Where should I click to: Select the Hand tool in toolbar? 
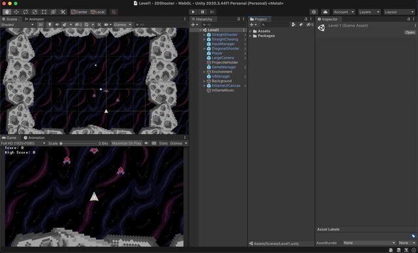pyautogui.click(x=7, y=12)
